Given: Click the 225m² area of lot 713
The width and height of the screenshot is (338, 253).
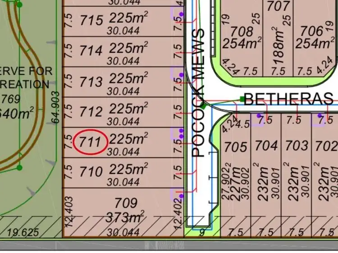Looking at the screenshot, I should click(x=128, y=78).
